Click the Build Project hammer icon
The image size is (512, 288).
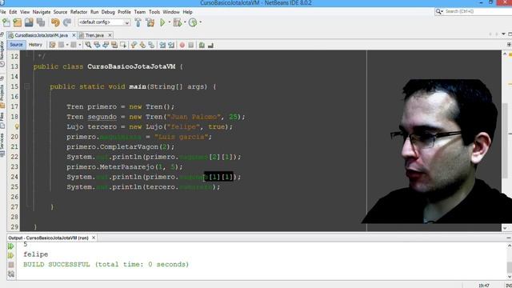click(138, 22)
